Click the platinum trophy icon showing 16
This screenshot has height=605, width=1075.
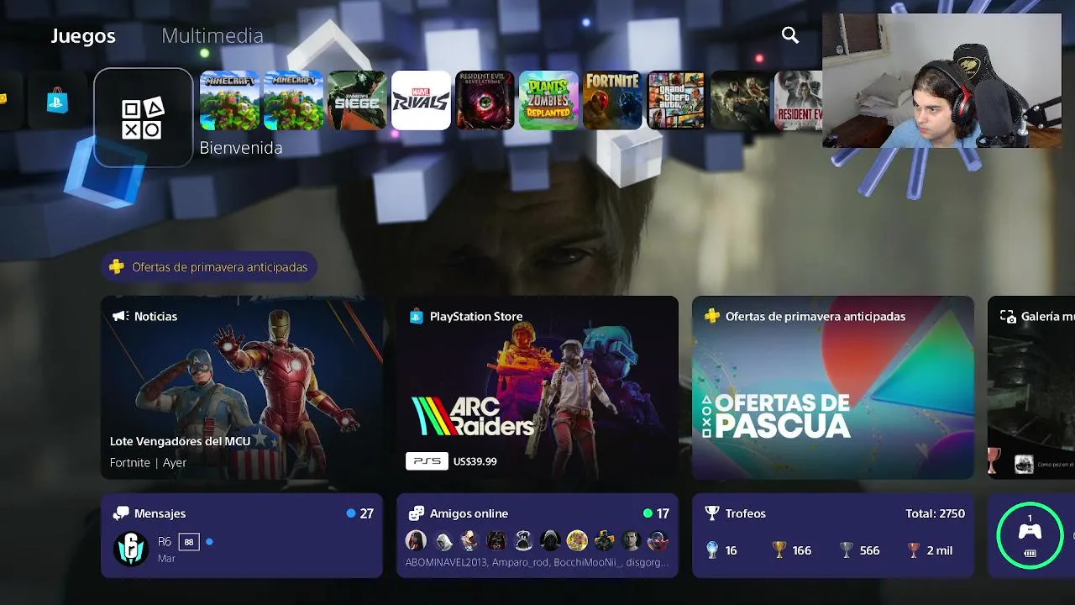pos(712,550)
